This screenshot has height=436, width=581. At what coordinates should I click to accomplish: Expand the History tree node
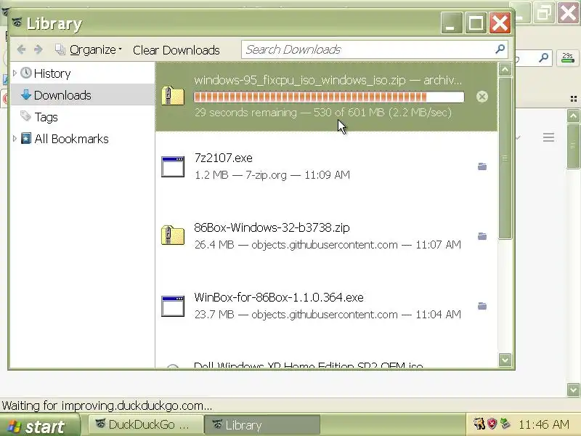(x=15, y=73)
